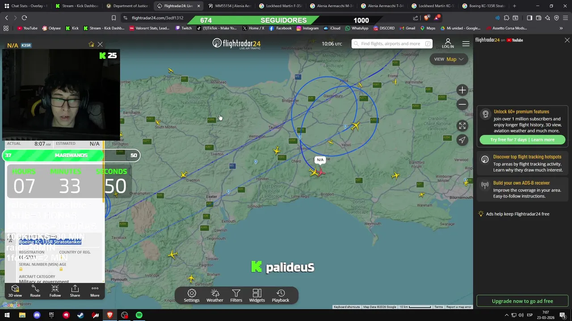
Task: Click Upgrade now to go ad free
Action: pyautogui.click(x=522, y=301)
